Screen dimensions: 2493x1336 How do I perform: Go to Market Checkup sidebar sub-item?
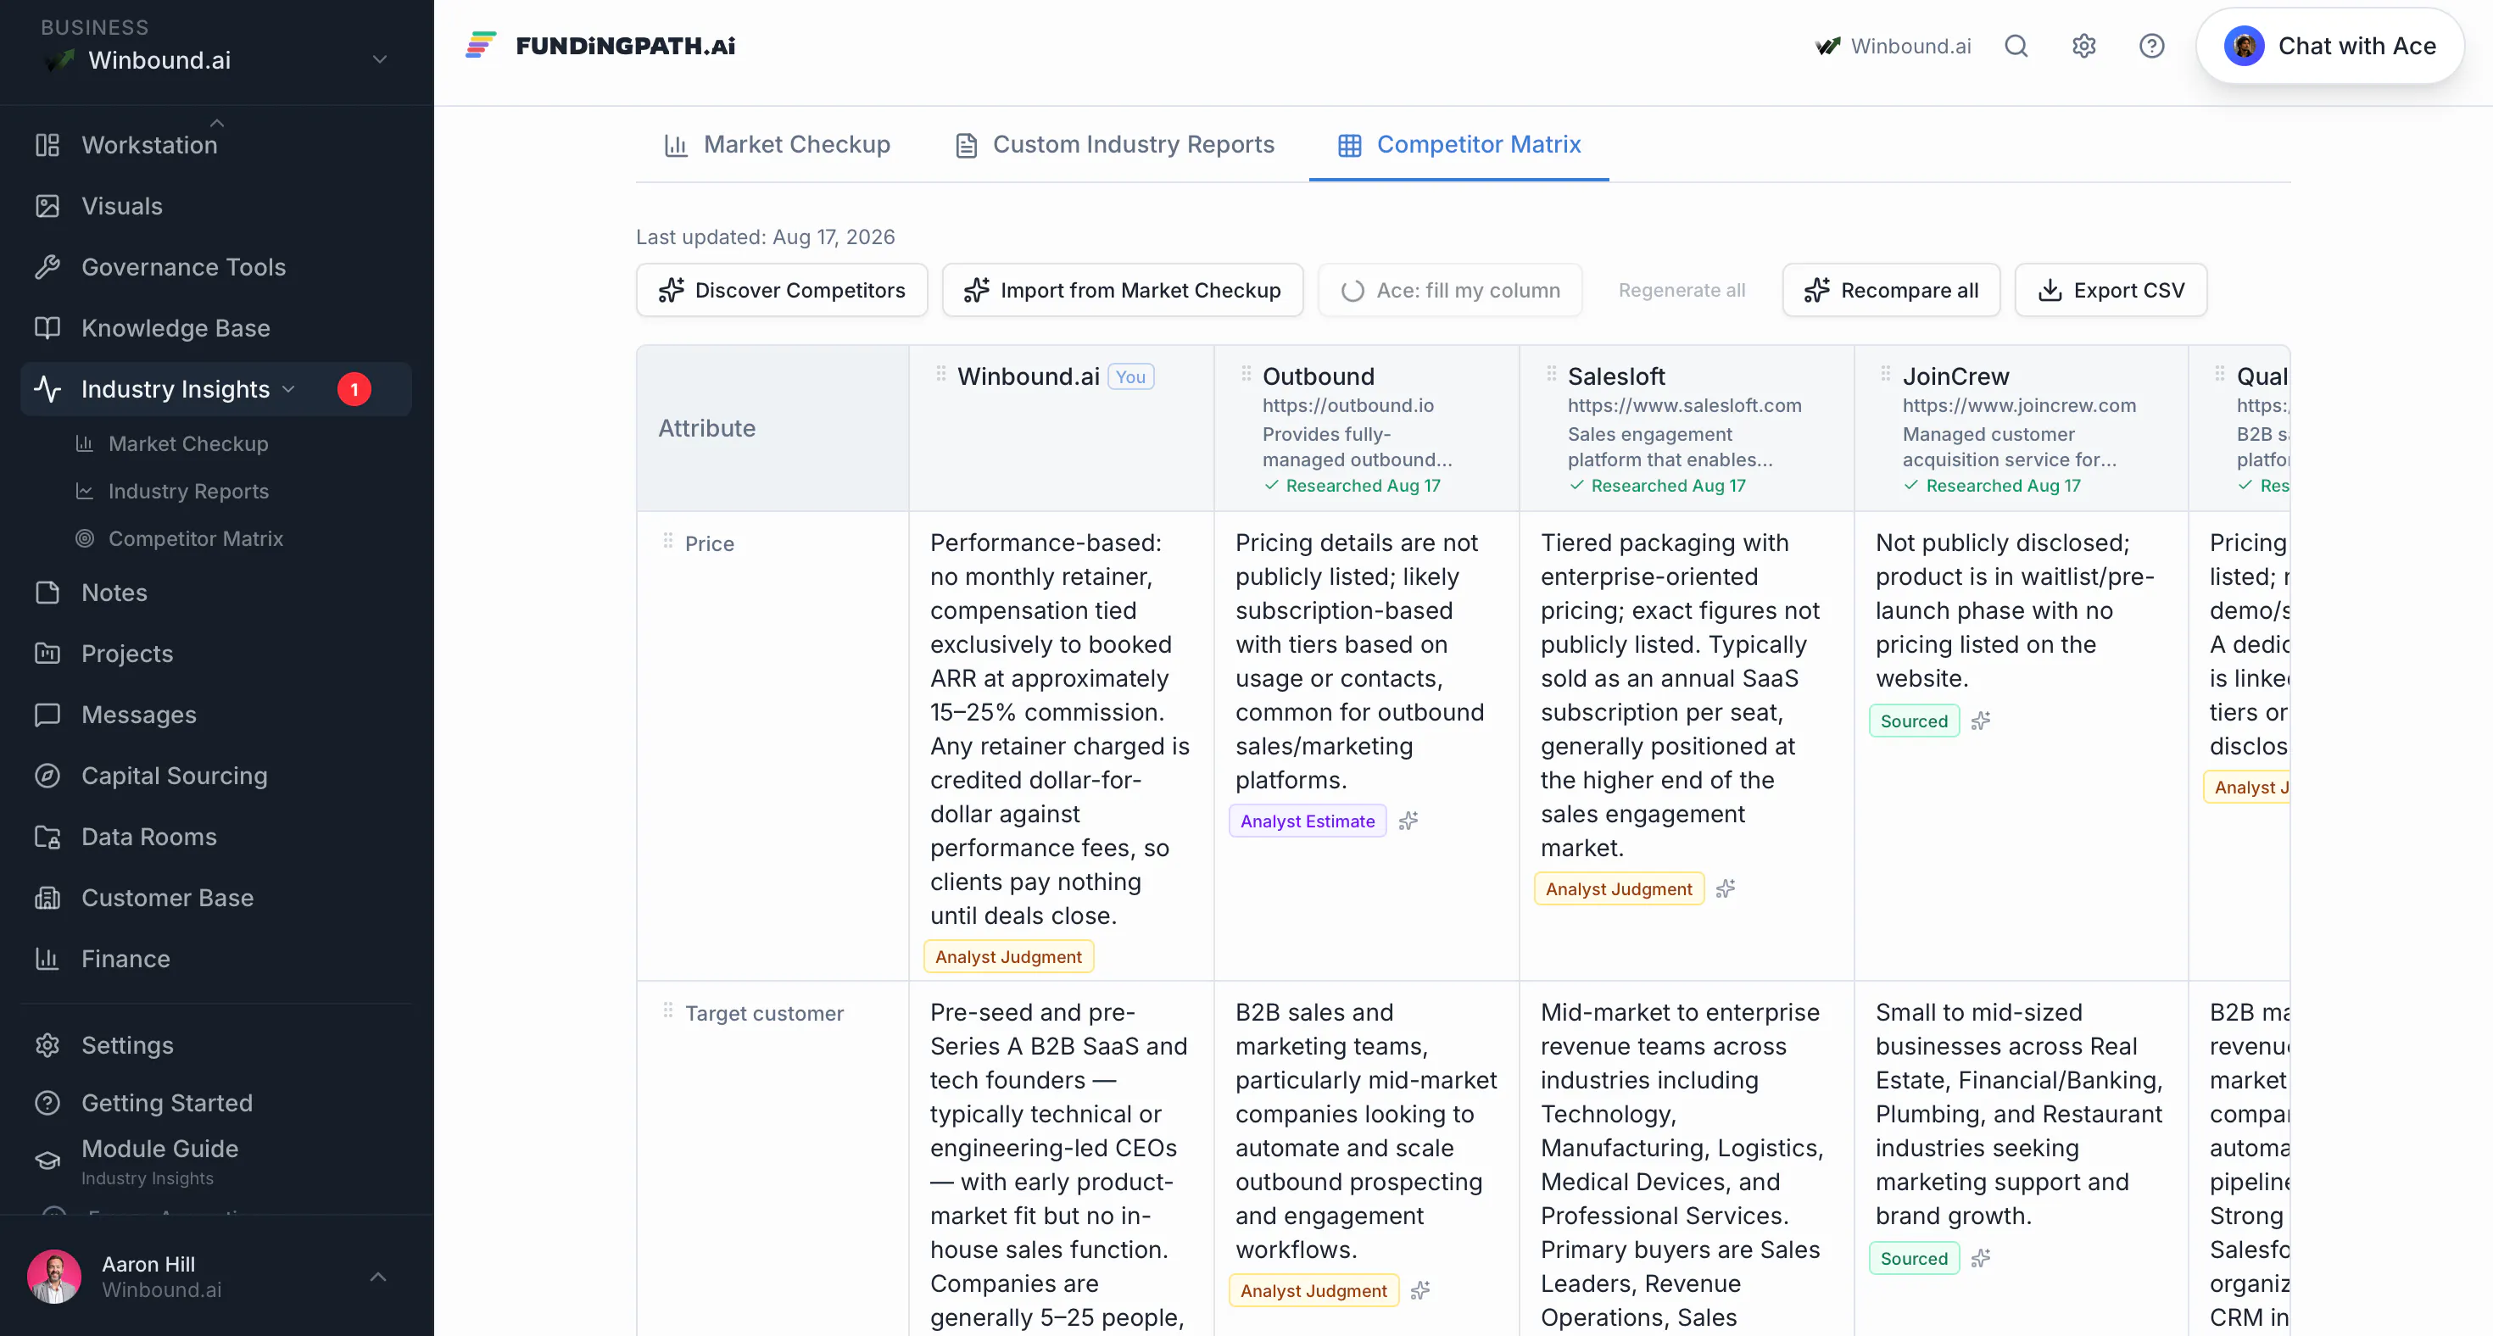point(187,443)
